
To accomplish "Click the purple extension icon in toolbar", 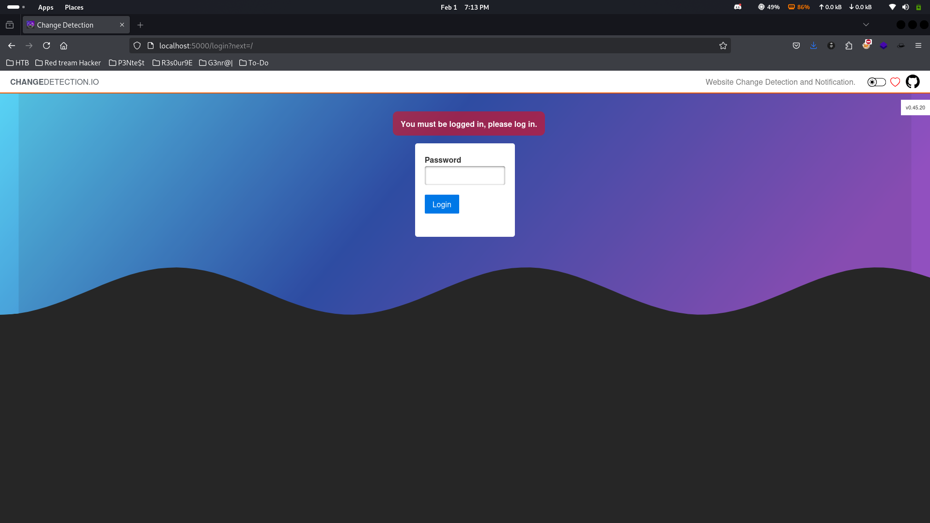I will [x=883, y=46].
